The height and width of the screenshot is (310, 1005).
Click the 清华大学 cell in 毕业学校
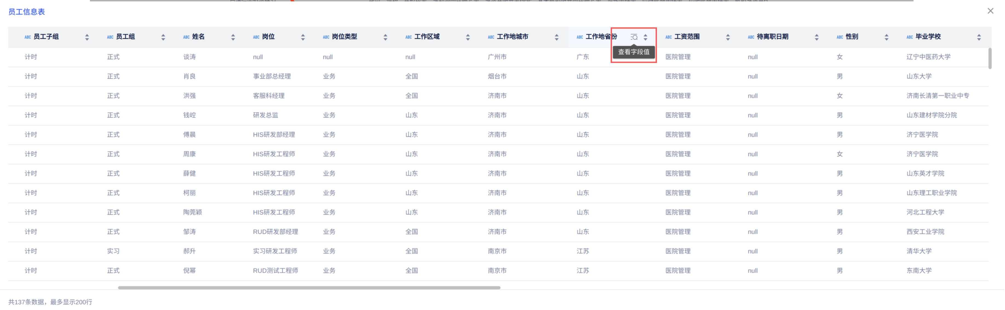tap(919, 251)
